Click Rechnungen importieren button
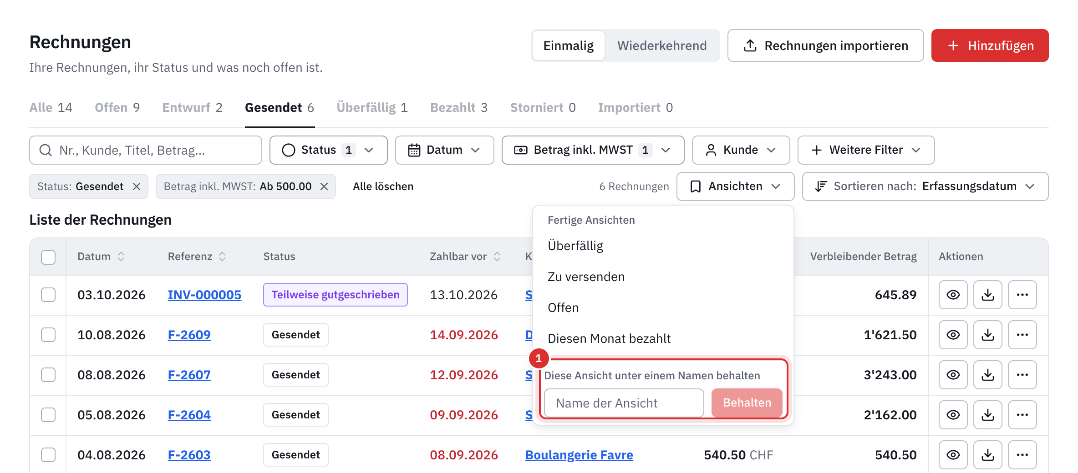 825,45
